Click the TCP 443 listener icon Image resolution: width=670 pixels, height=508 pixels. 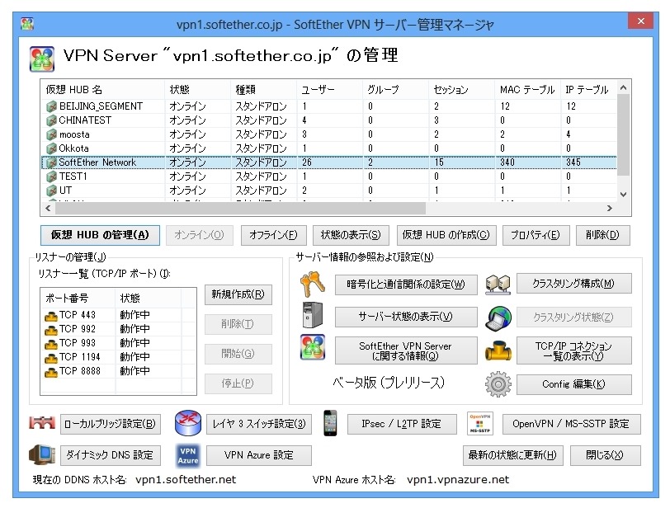pyautogui.click(x=51, y=316)
